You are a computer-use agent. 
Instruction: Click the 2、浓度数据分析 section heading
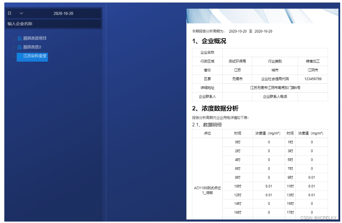215,108
